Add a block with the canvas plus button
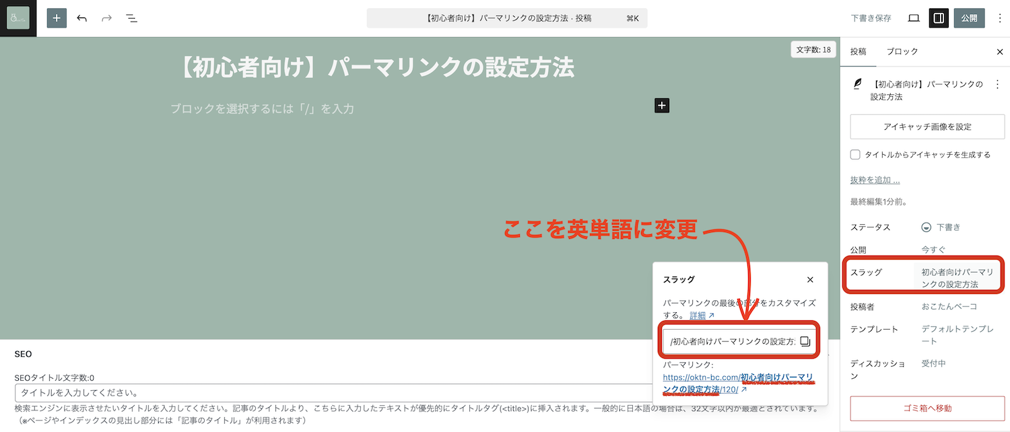 pyautogui.click(x=661, y=105)
